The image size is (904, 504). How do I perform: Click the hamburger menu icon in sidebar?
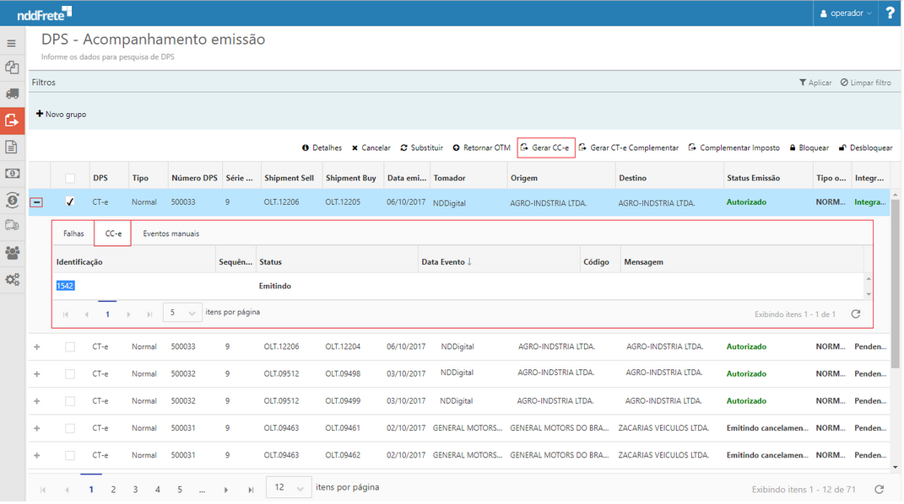(x=12, y=43)
